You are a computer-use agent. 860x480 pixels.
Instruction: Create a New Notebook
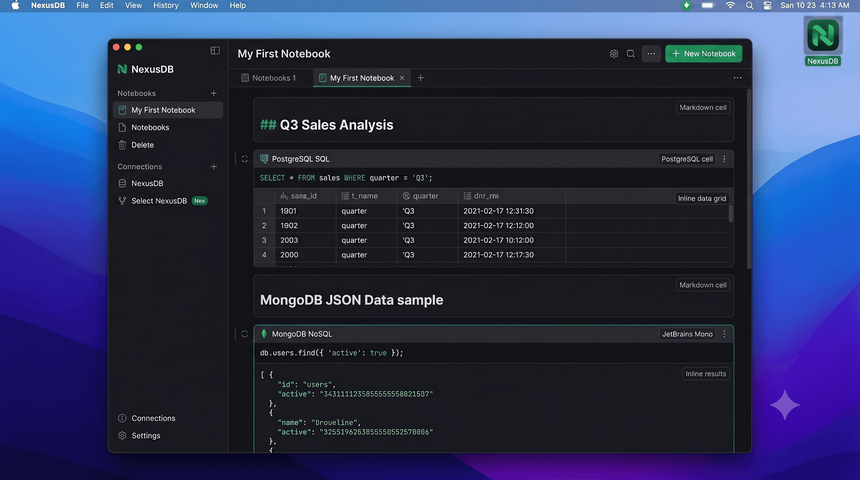[703, 54]
